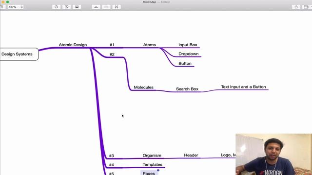Click the add note toolbar icon
Viewport: 312px width, 175px height.
coord(66,7)
